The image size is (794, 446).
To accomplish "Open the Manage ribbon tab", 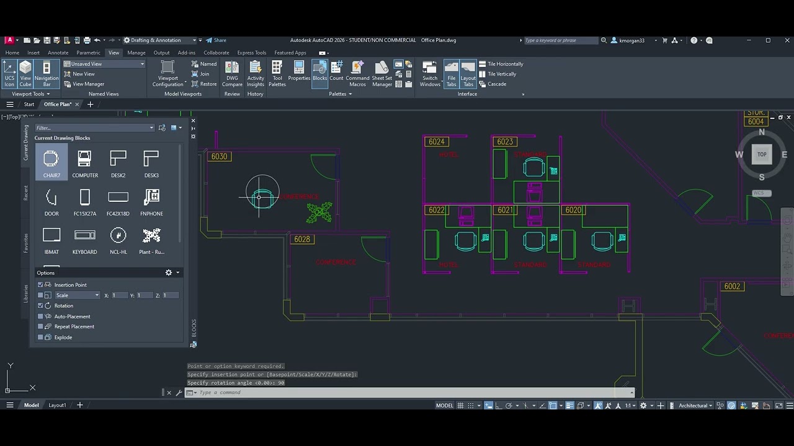I will point(136,53).
